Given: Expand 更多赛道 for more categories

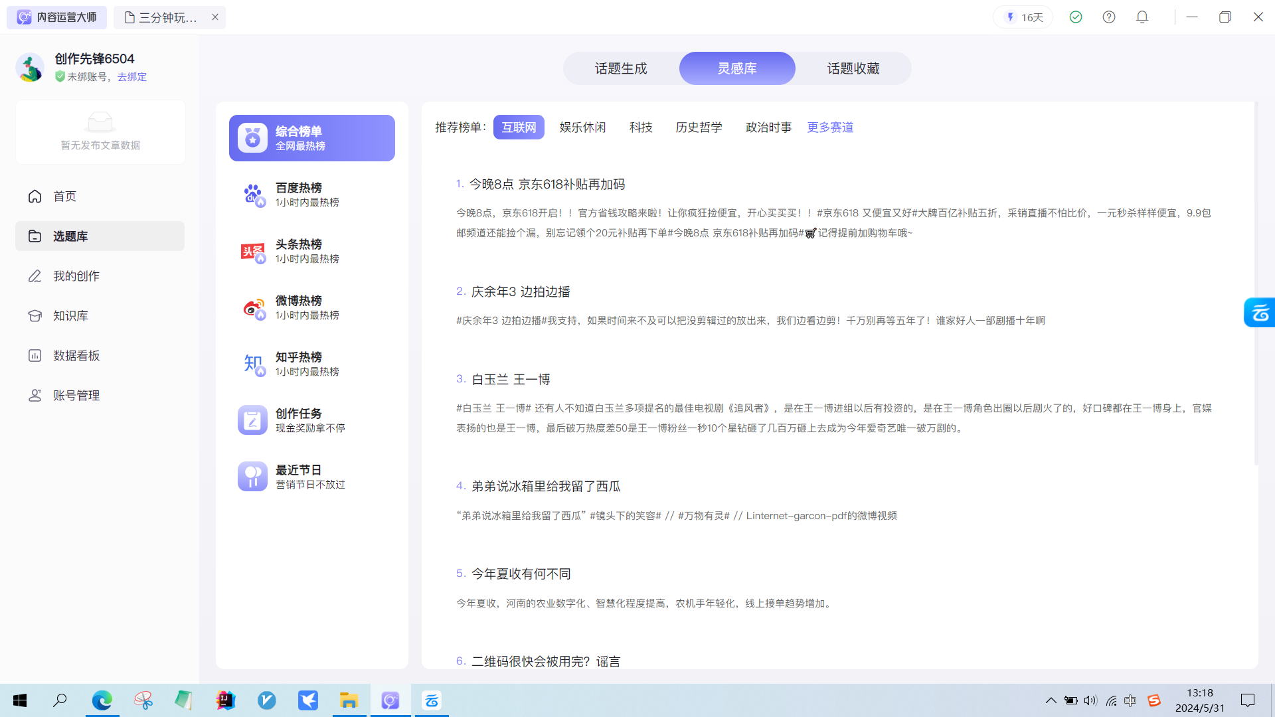Looking at the screenshot, I should click(x=830, y=127).
